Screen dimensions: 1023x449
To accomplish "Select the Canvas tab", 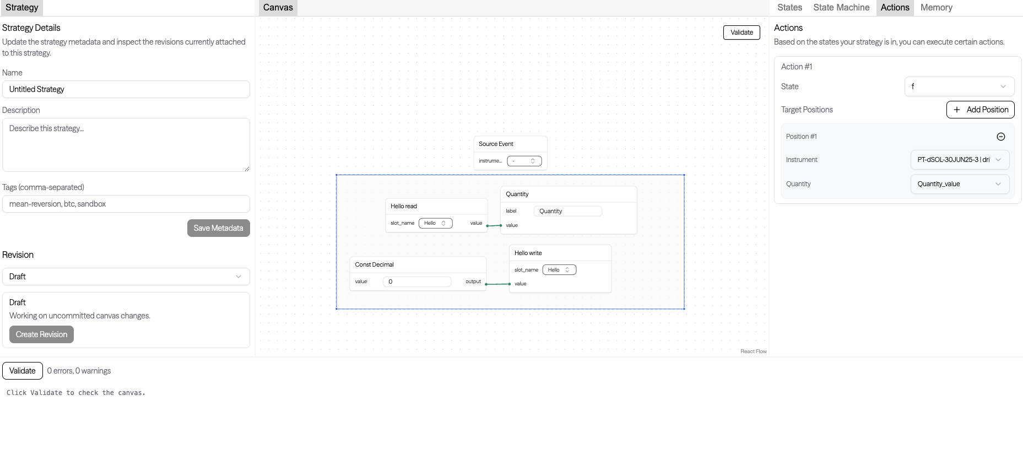I will 278,8.
